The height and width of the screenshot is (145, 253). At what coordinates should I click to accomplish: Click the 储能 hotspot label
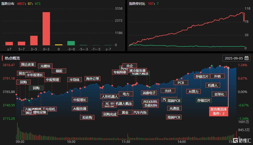(x=59, y=71)
